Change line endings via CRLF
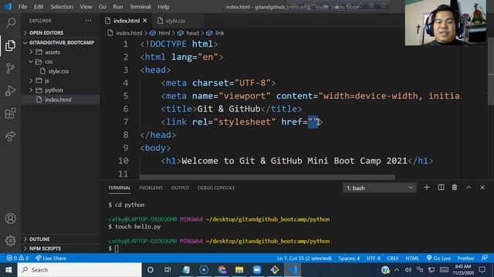494x277 pixels. point(393,259)
